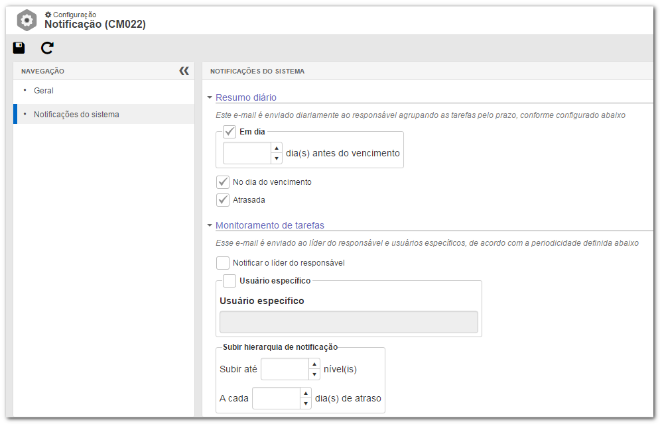Click the Subir até number field
This screenshot has width=660, height=424.
(x=285, y=370)
